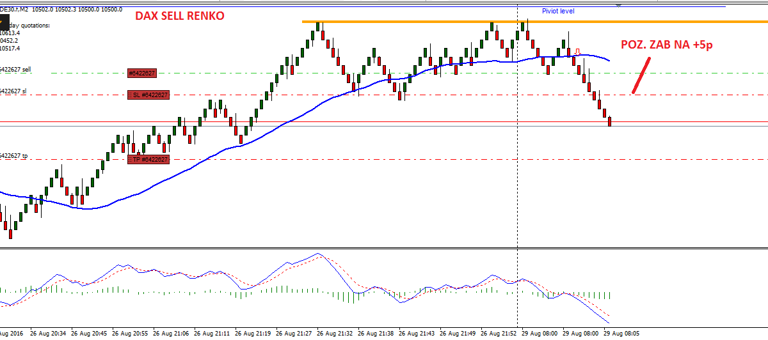The height and width of the screenshot is (340, 768).
Task: Select the SL #6422627 label box
Action: (148, 95)
